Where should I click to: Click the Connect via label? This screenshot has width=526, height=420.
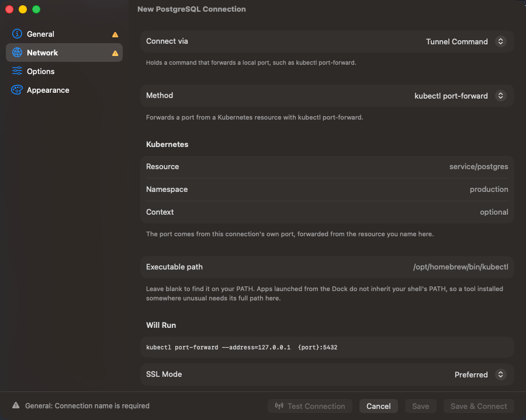coord(167,41)
